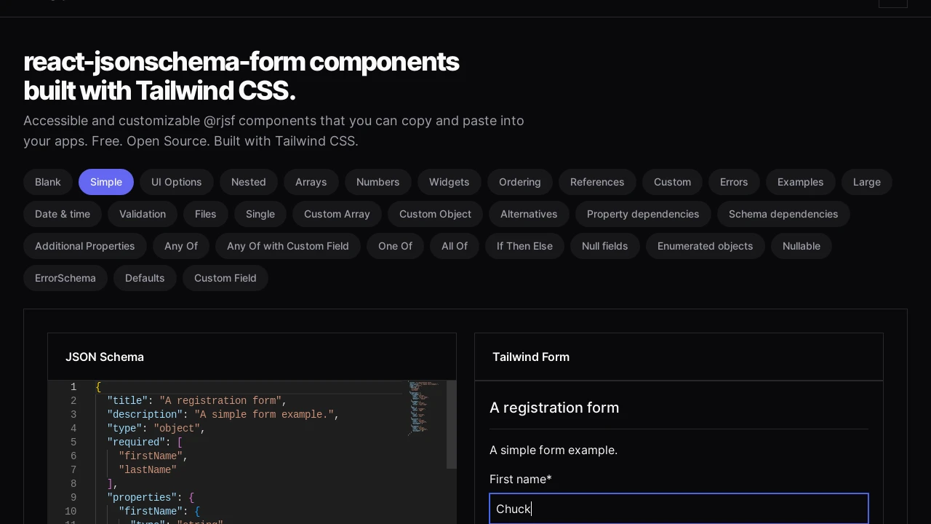Image resolution: width=931 pixels, height=524 pixels.
Task: Select Any Of with Custom Field
Action: click(288, 246)
